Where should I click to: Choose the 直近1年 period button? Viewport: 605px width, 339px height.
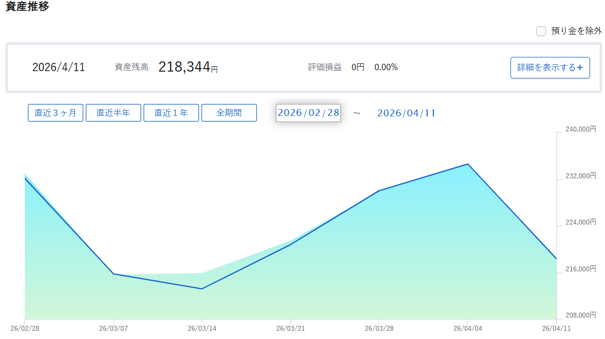click(x=171, y=113)
